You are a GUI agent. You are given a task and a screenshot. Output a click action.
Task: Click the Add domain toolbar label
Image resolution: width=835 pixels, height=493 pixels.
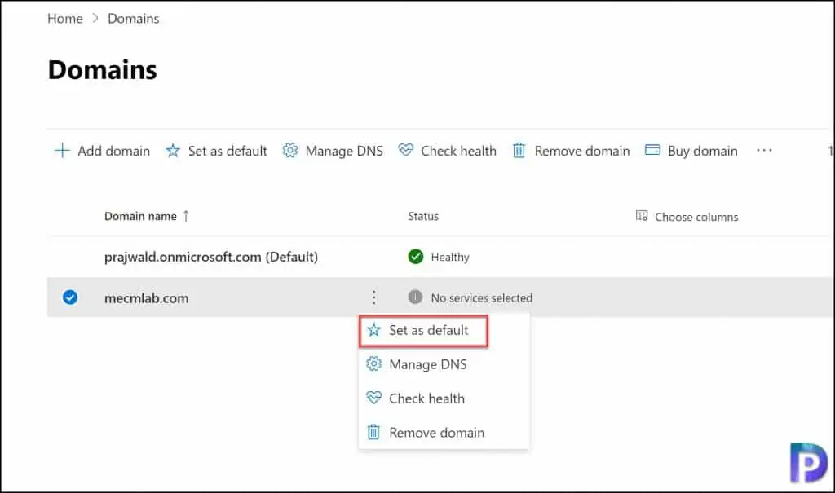pyautogui.click(x=114, y=152)
